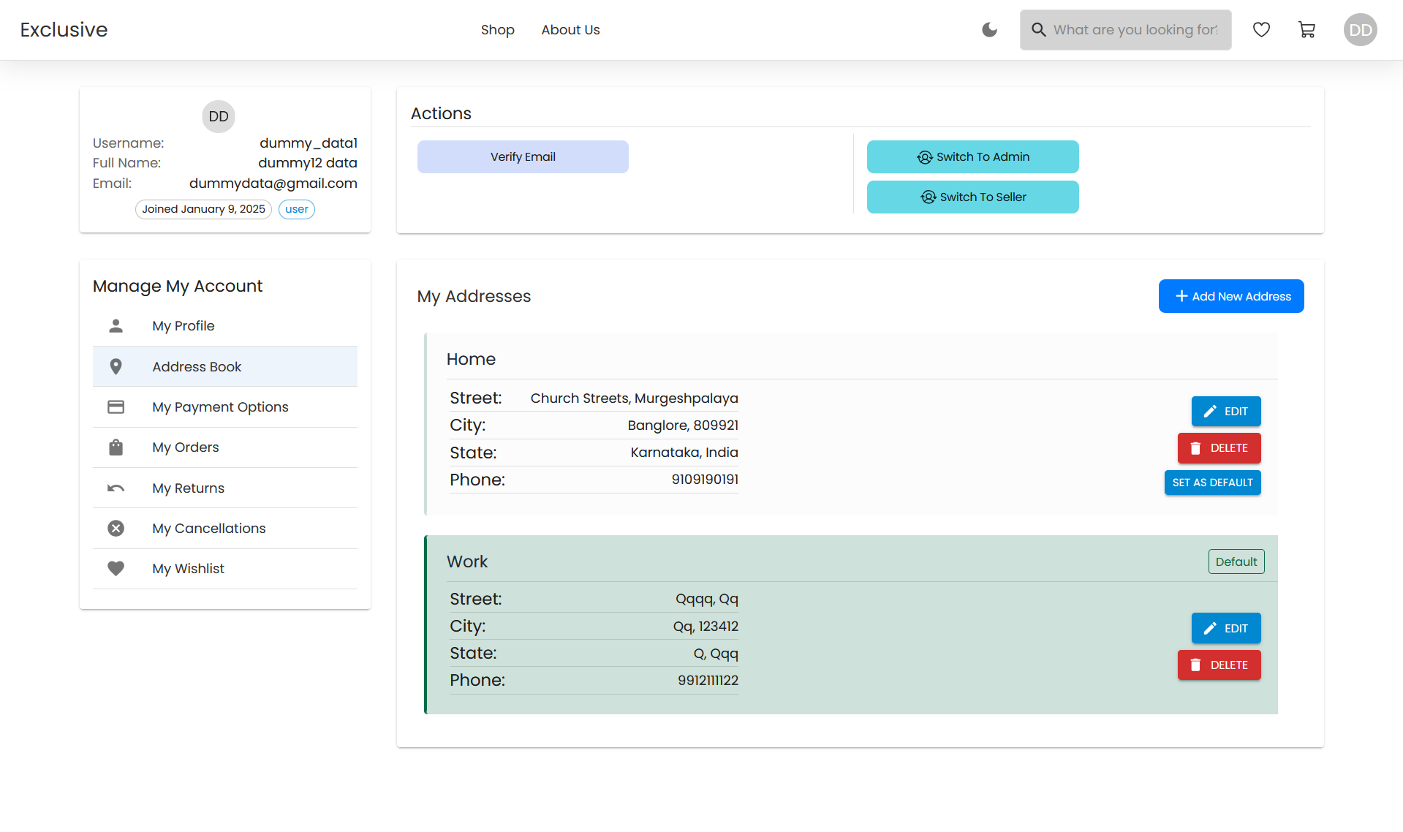This screenshot has height=832, width=1403.
Task: Open My Profile from sidebar
Action: click(183, 326)
